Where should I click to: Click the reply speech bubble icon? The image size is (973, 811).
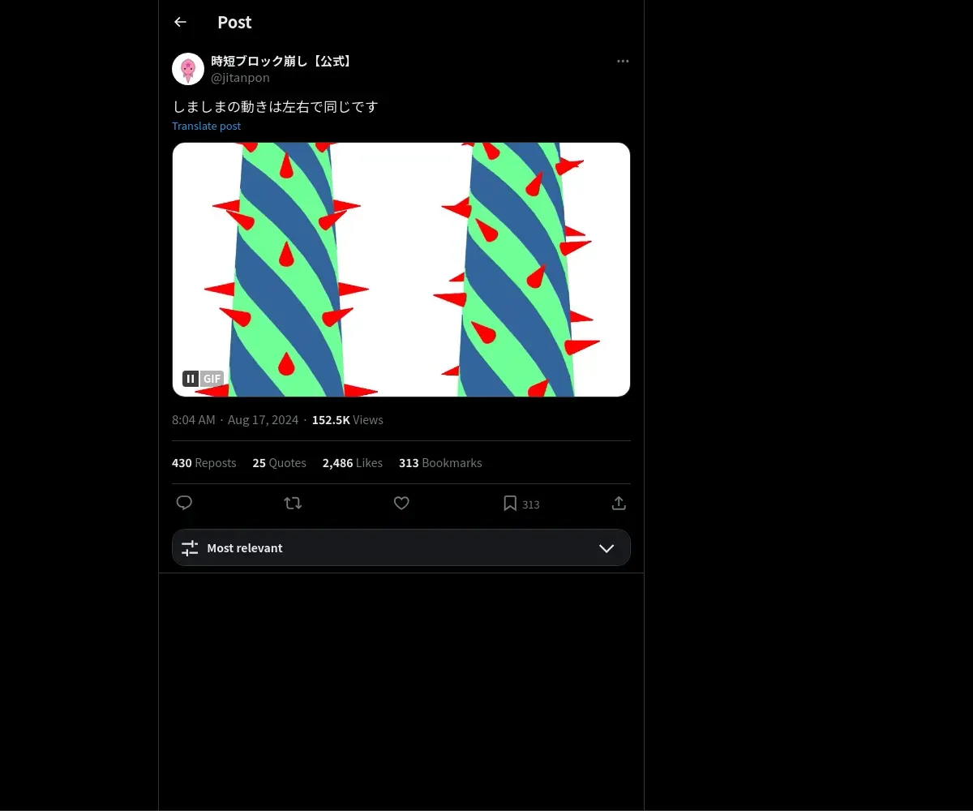[x=184, y=504]
